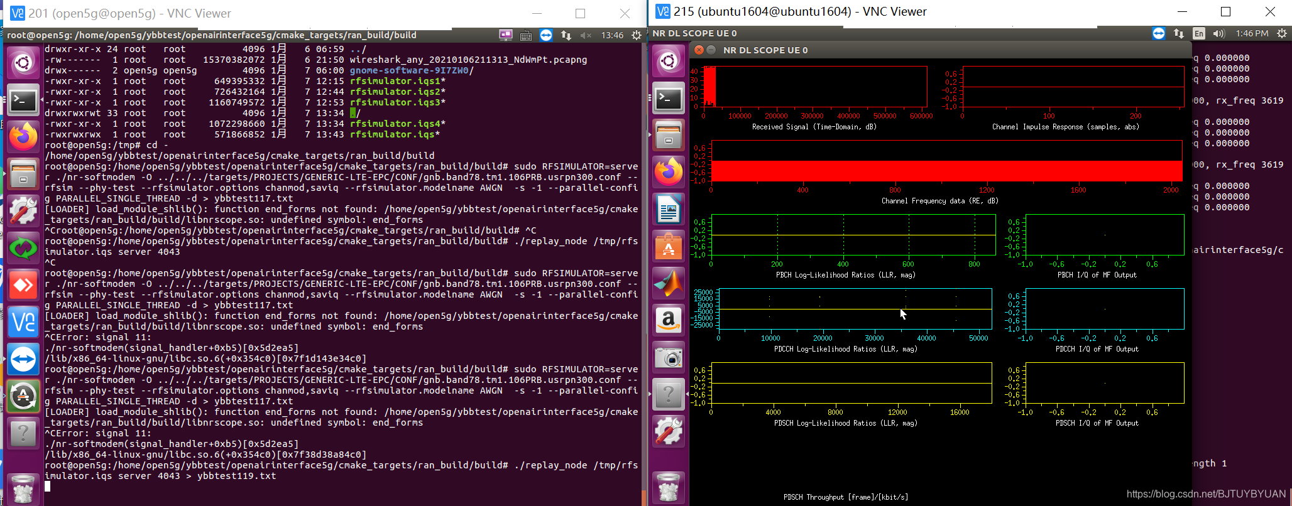This screenshot has width=1292, height=506.
Task: Open Trash in the 215 window launcher
Action: [668, 487]
